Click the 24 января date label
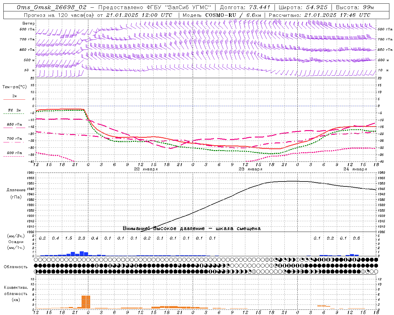The height and width of the screenshot is (315, 394). coord(355,169)
